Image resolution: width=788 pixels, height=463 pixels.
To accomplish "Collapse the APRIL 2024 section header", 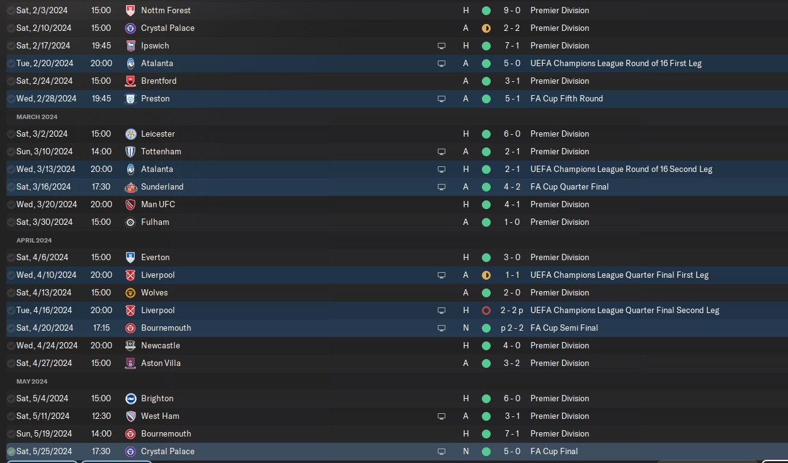I will pos(34,241).
